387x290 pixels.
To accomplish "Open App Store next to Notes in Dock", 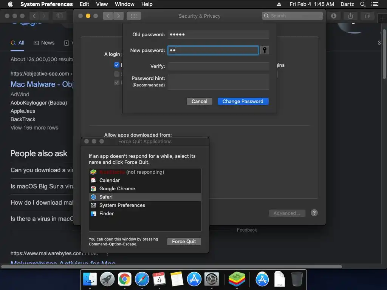I will pyautogui.click(x=194, y=279).
